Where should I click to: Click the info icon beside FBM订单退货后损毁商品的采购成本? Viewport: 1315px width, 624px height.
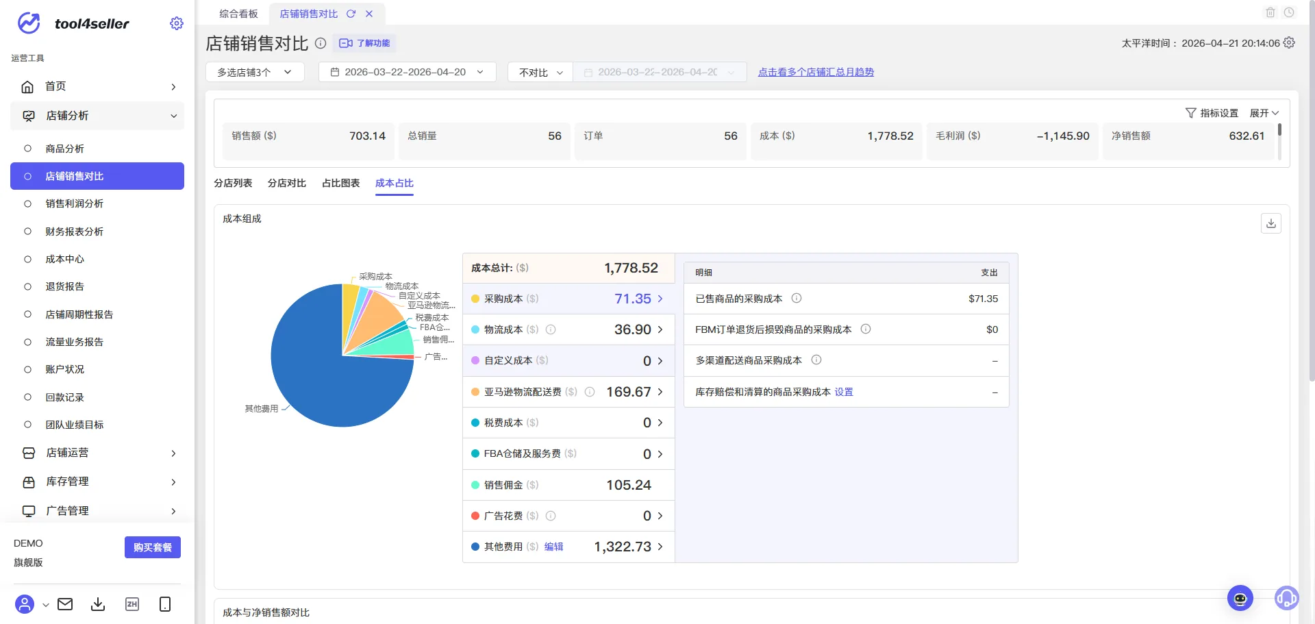point(866,329)
